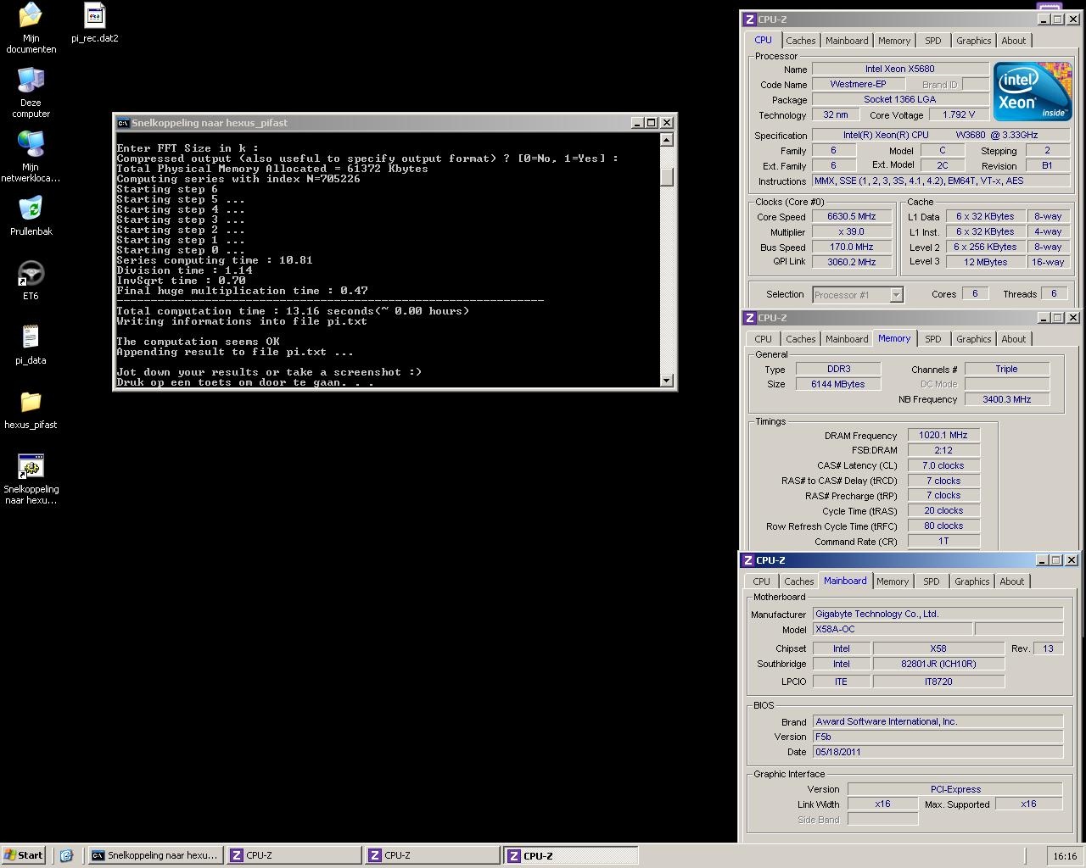Click the Z icon in the CPU-Z memory window title
The width and height of the screenshot is (1086, 868).
tap(749, 318)
